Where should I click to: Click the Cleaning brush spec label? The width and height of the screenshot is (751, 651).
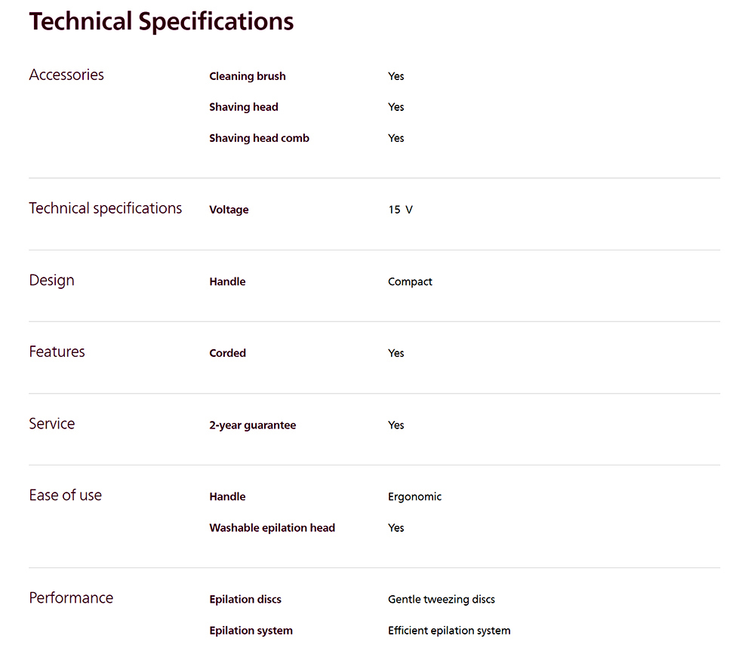pyautogui.click(x=247, y=76)
